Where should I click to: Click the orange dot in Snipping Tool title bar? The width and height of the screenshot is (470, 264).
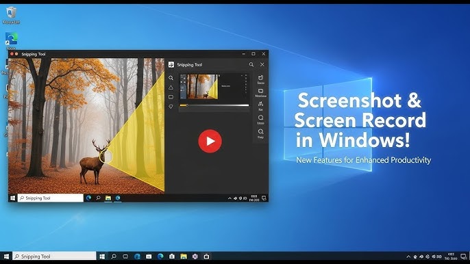16,54
